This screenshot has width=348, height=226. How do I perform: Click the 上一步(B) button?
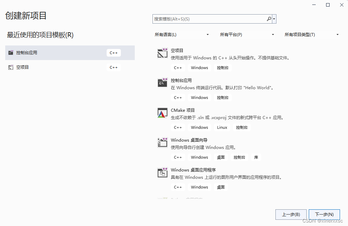[291, 214]
